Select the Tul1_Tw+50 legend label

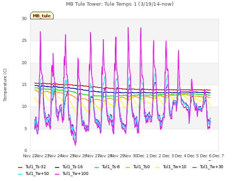(37, 173)
